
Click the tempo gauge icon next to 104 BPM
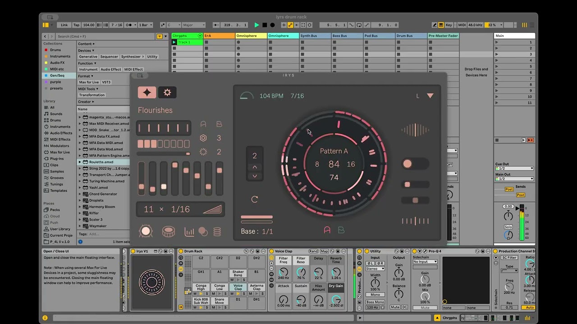(247, 96)
